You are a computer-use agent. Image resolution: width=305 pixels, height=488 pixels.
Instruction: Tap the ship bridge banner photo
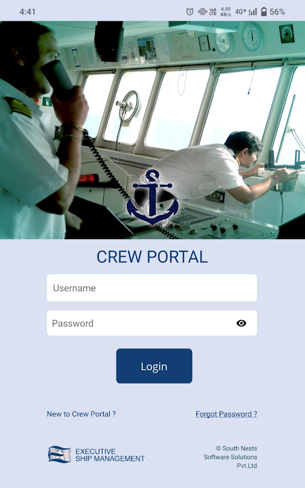(x=152, y=130)
